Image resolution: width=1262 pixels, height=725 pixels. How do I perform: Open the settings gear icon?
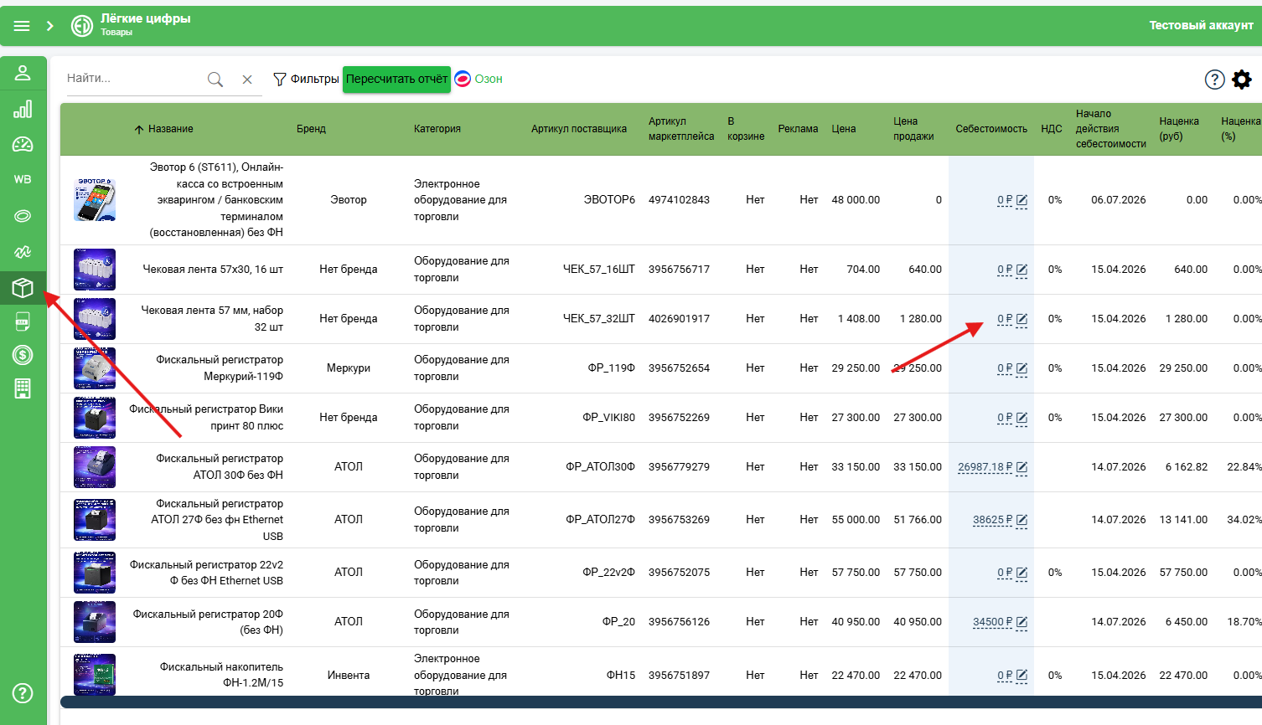point(1242,80)
